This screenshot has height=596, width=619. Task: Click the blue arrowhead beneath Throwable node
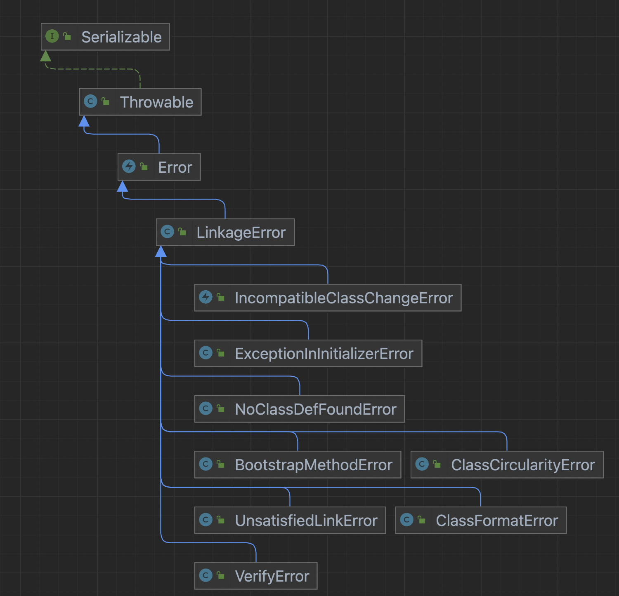[84, 121]
